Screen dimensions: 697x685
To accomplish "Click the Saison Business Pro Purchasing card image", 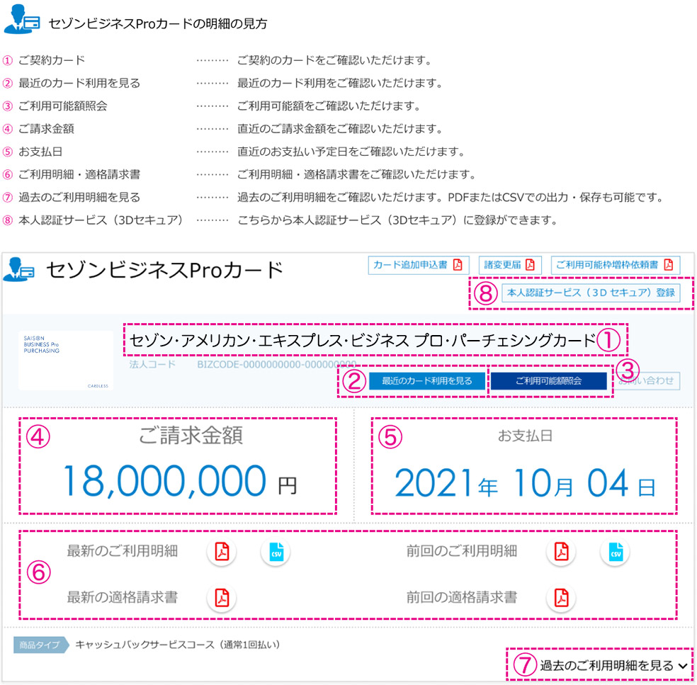I will pyautogui.click(x=65, y=361).
